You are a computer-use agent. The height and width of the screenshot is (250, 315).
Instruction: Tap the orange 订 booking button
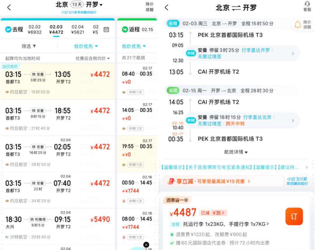pos(294,216)
